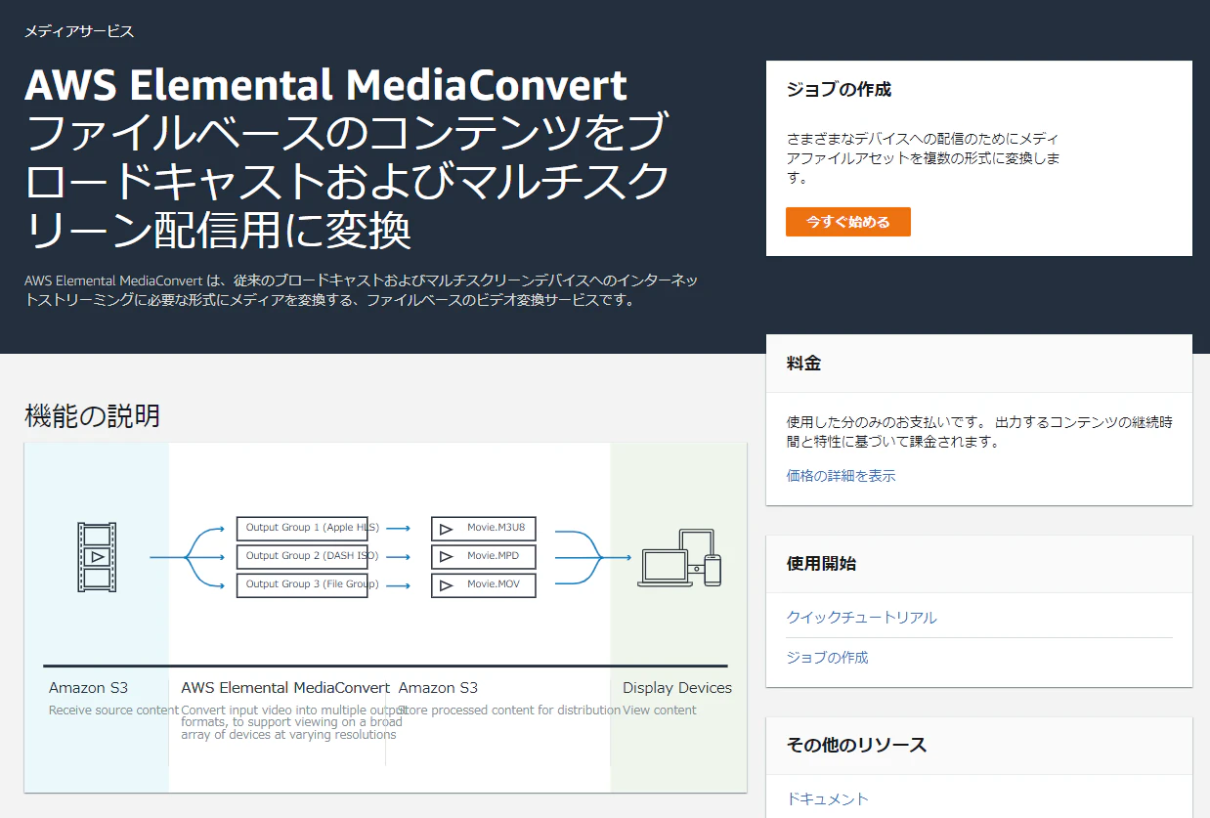Follow the ジョブの作成 link under 使用開始
The image size is (1210, 818).
[827, 658]
